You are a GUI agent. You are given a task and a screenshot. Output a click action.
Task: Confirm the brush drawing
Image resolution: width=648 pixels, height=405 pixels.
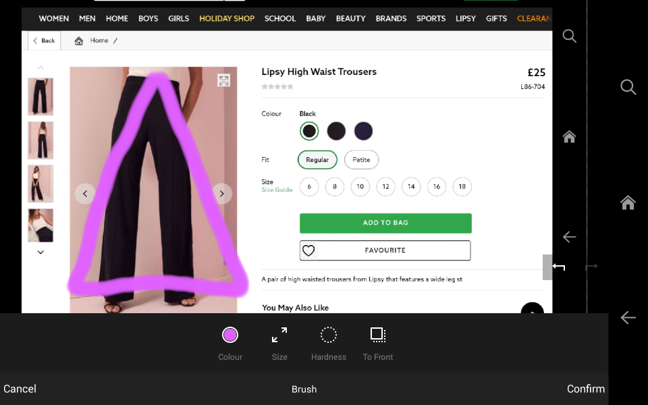click(x=586, y=389)
